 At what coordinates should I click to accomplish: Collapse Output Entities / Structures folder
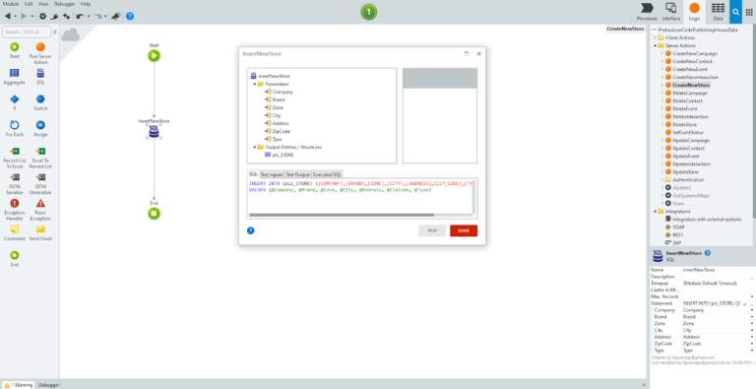255,147
